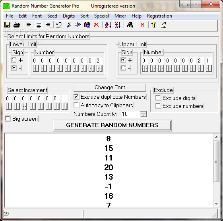This screenshot has height=221, width=223.
Task: Enable Exclude digits checkbox
Action: (158, 98)
